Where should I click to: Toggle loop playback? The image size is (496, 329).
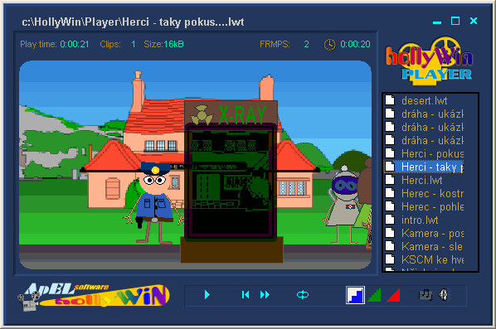[x=303, y=294]
